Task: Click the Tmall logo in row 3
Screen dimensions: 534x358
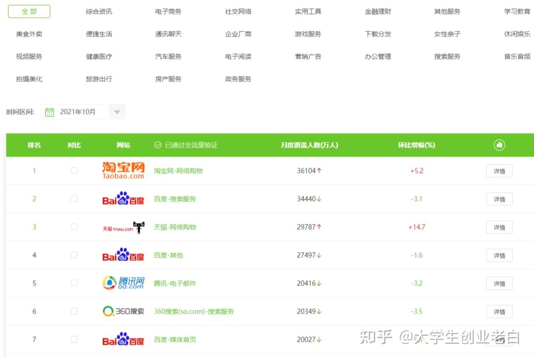Action: (123, 227)
